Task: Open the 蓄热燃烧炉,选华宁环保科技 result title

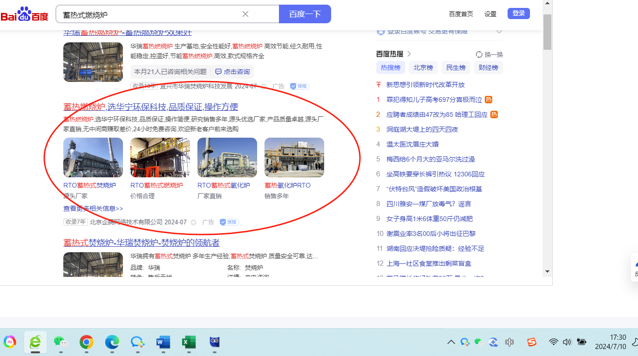Action: [151, 107]
